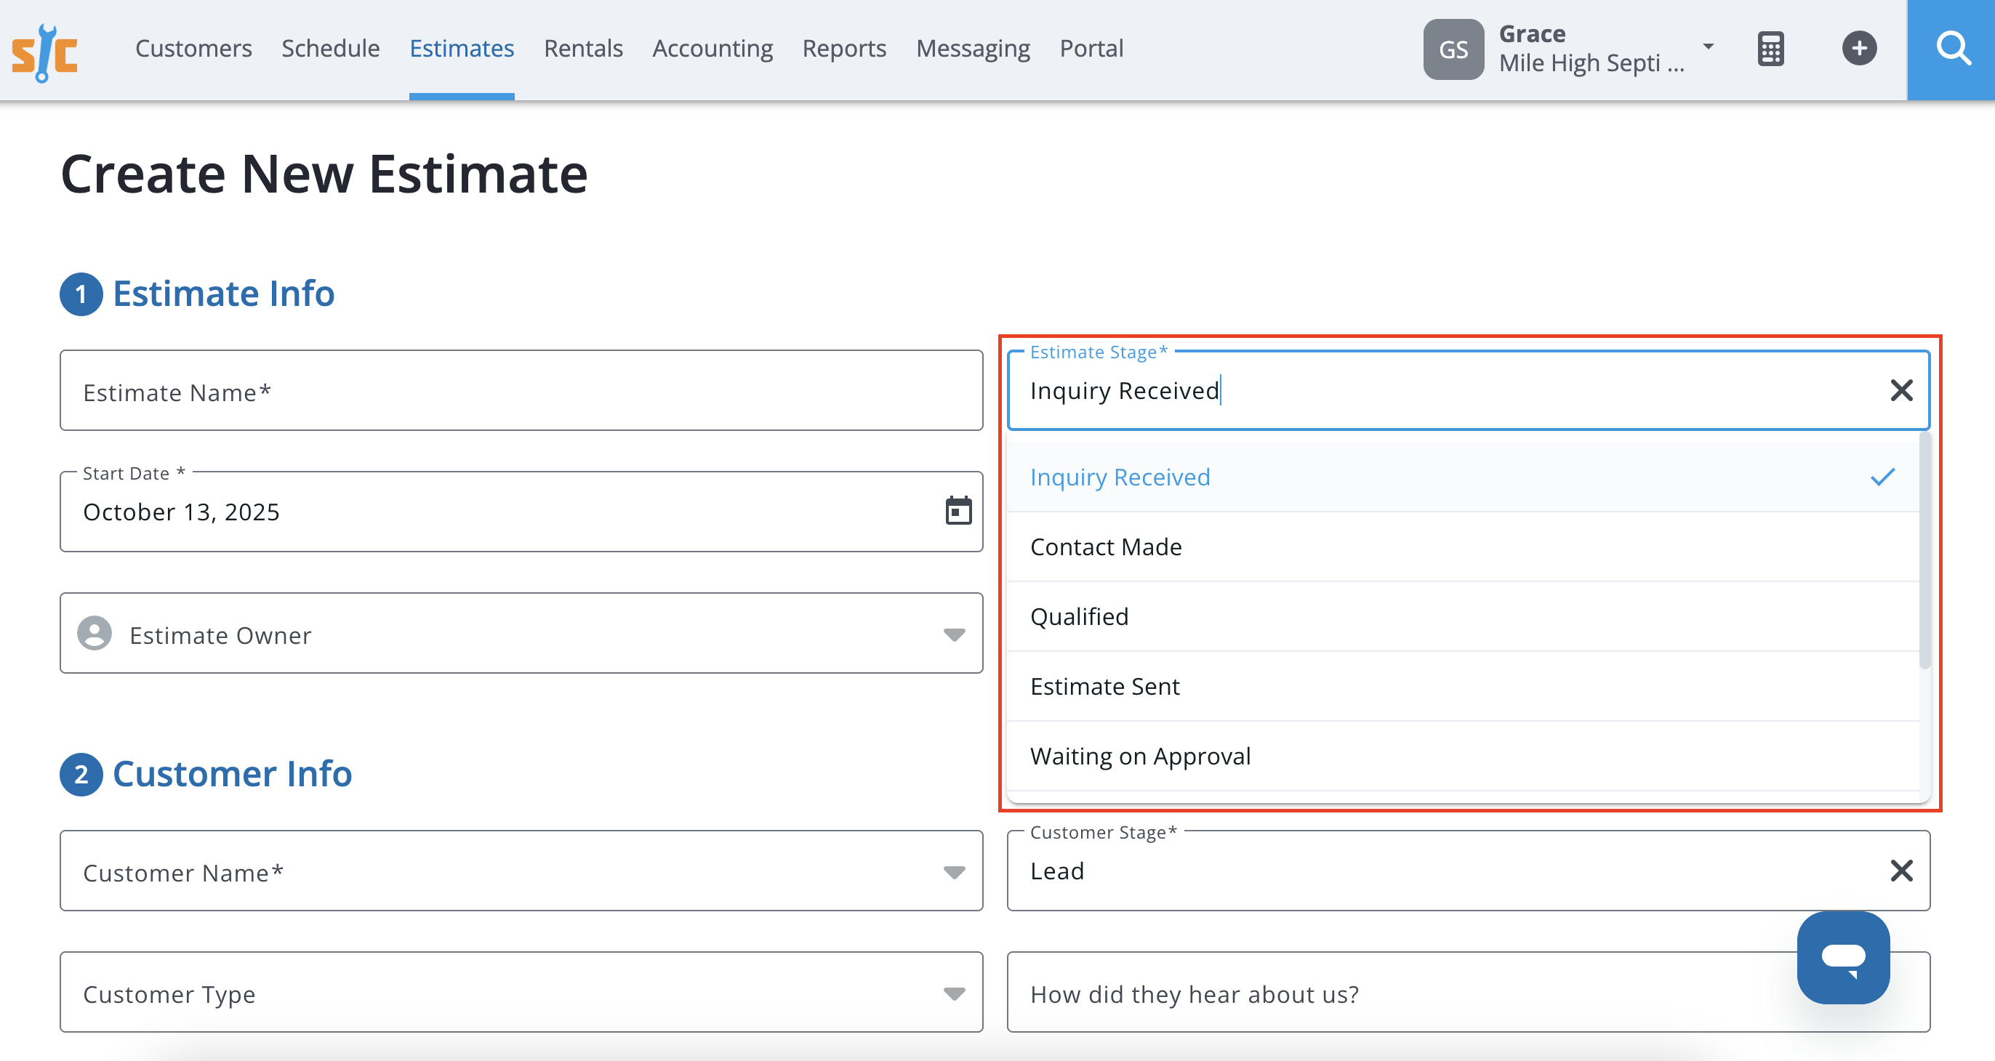This screenshot has width=1995, height=1061.
Task: Select Inquiry Received stage option
Action: (1462, 477)
